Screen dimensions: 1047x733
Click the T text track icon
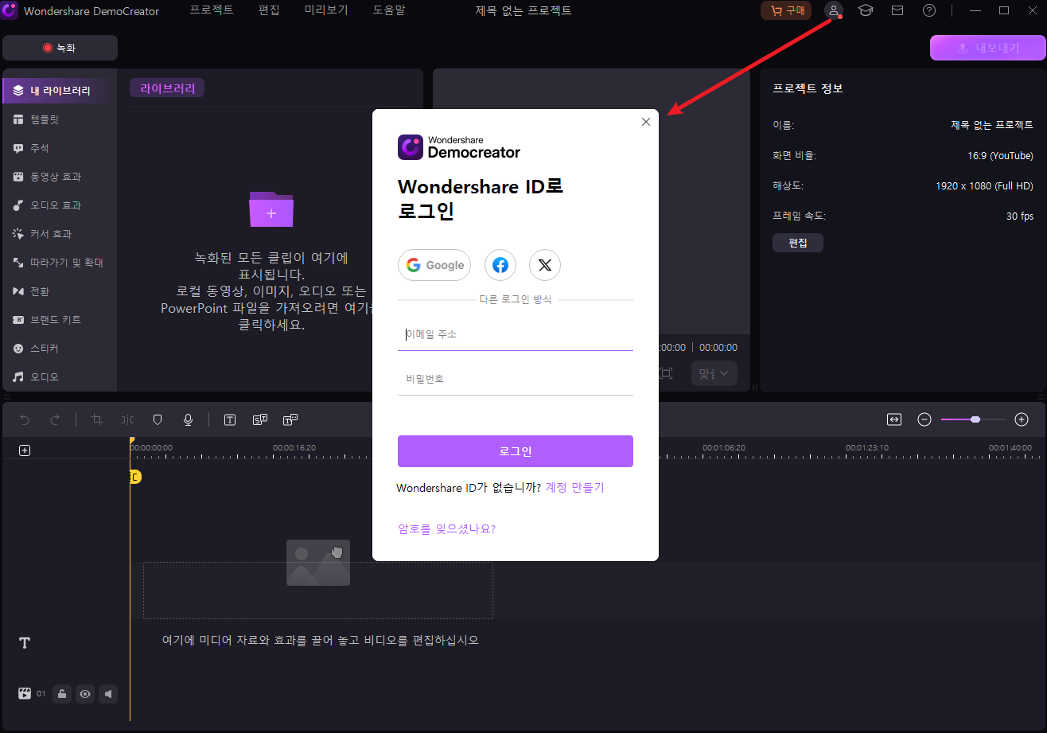coord(25,642)
